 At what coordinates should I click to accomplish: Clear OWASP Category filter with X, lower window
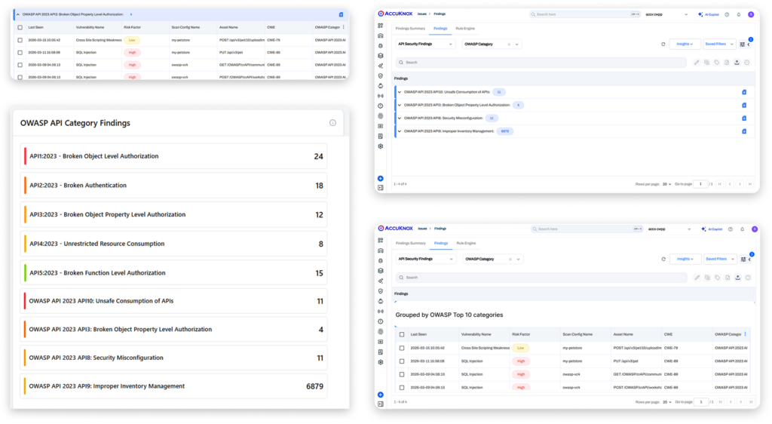[510, 259]
